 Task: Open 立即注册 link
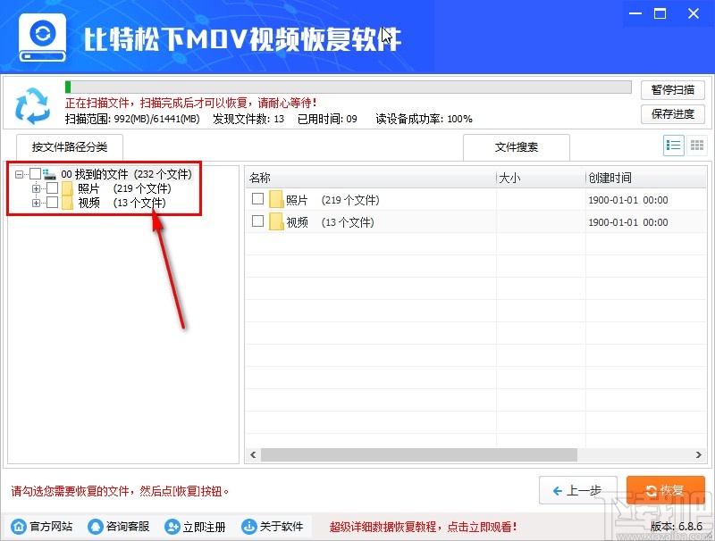click(x=205, y=527)
